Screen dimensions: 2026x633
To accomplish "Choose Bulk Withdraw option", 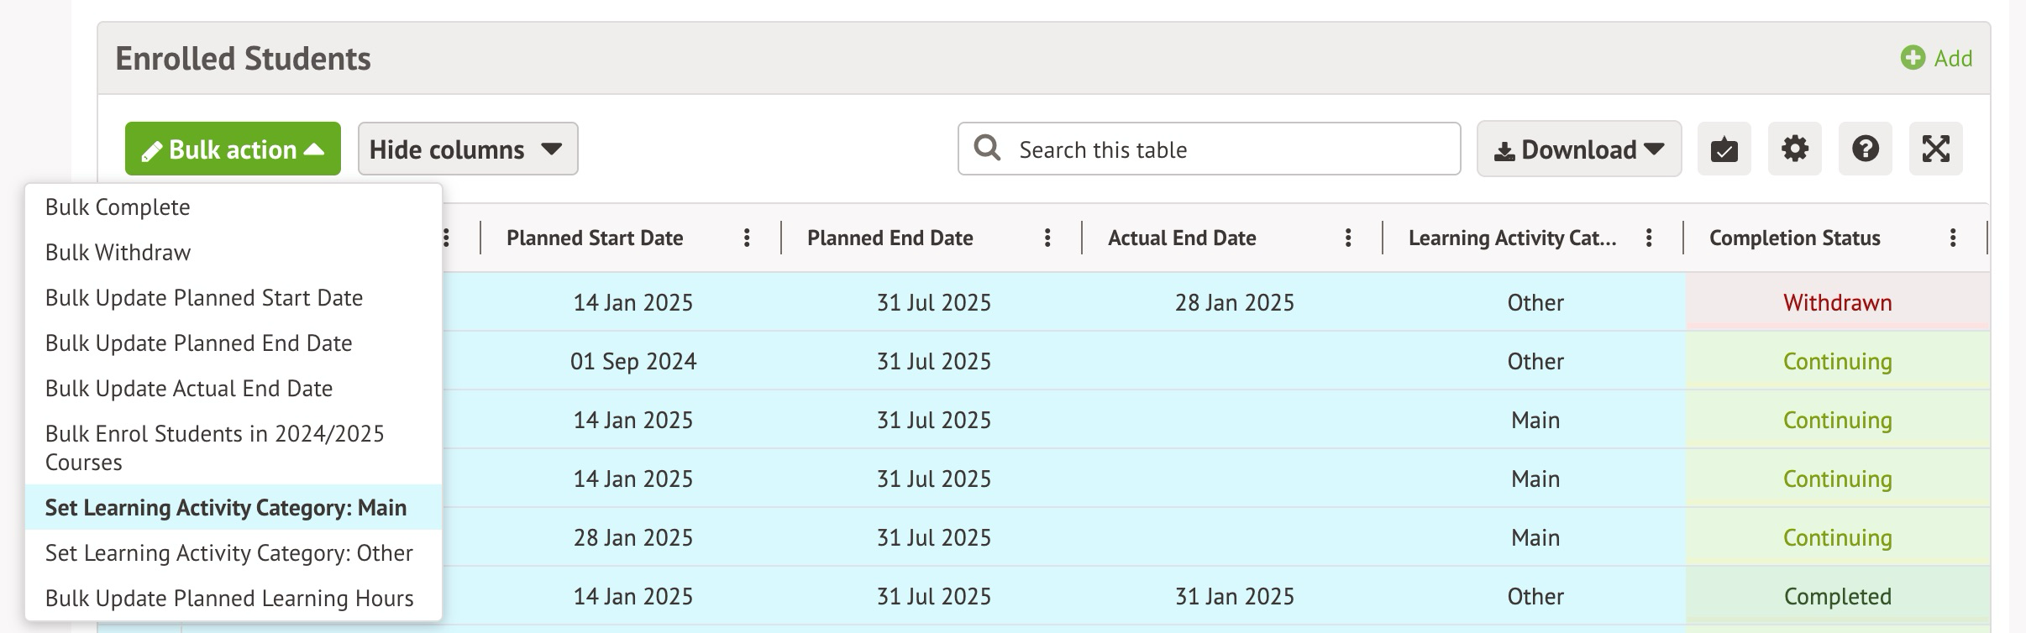I will [x=118, y=253].
